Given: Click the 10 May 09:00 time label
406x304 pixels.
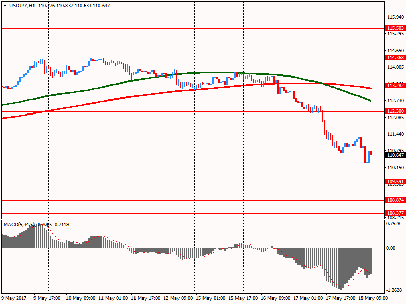Looking at the screenshot, I should (x=81, y=298).
